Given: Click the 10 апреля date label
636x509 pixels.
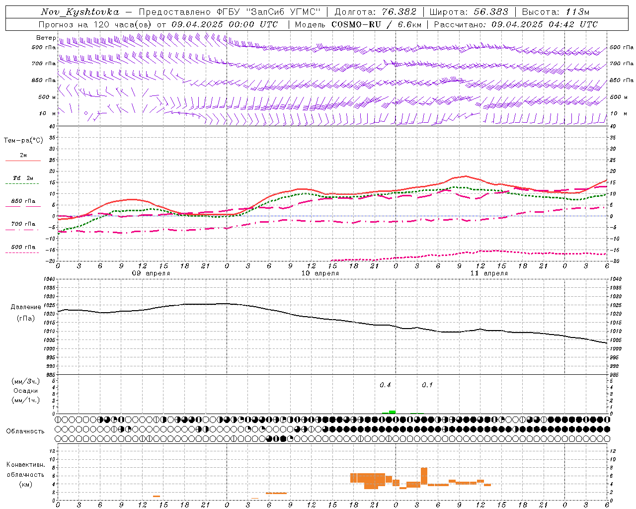Looking at the screenshot, I should (x=320, y=273).
